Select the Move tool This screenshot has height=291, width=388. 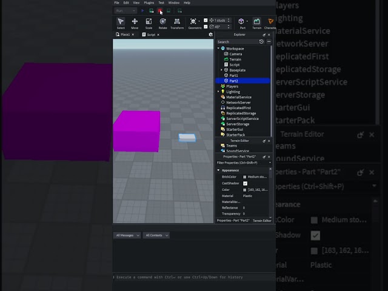click(135, 24)
